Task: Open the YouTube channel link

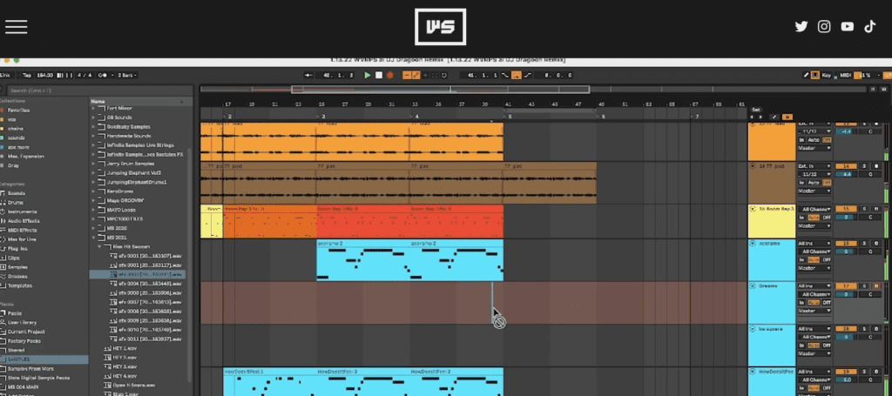Action: 847,26
